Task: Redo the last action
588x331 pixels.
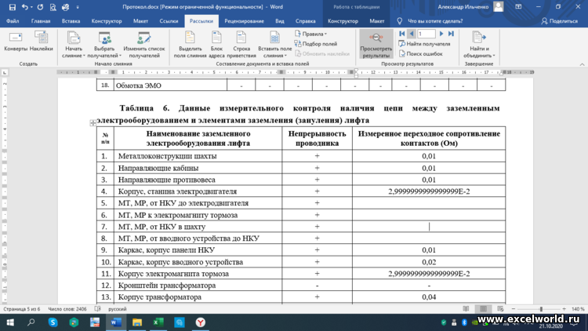Action: pyautogui.click(x=40, y=7)
